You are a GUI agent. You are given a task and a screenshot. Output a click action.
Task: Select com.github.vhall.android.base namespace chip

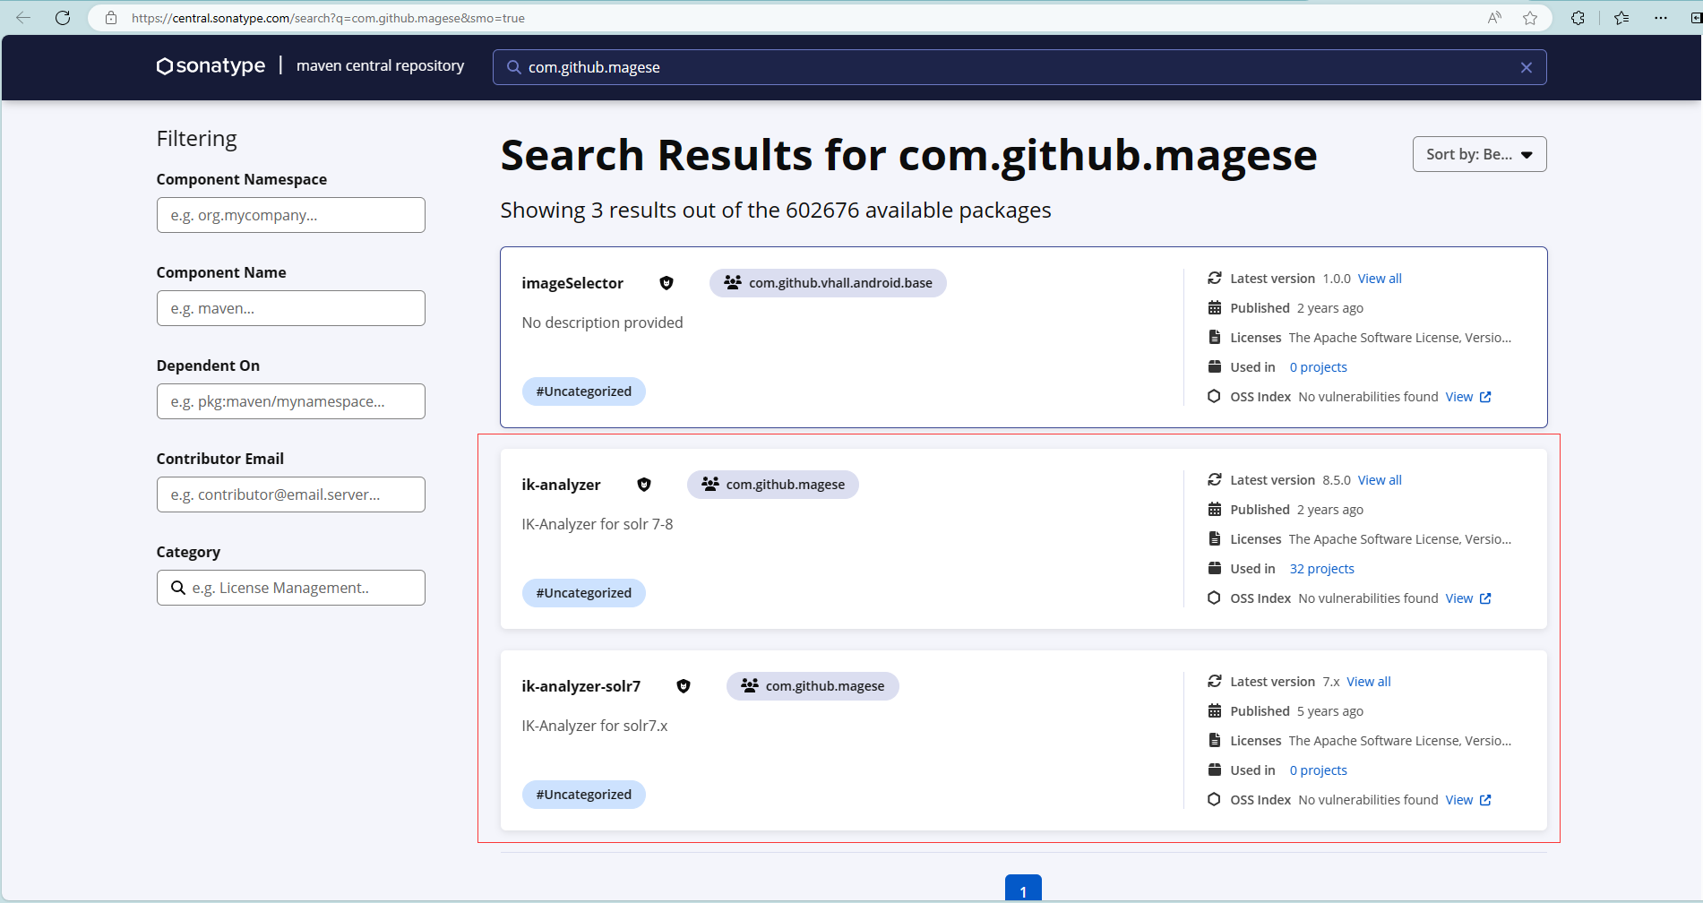828,283
